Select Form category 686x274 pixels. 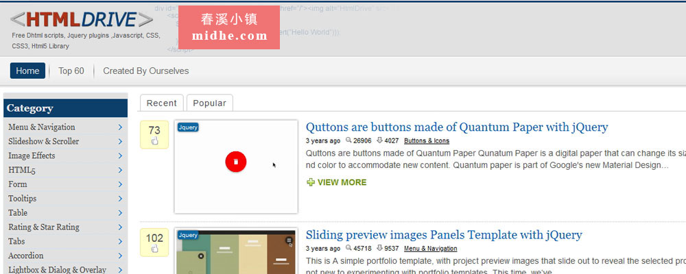click(18, 184)
